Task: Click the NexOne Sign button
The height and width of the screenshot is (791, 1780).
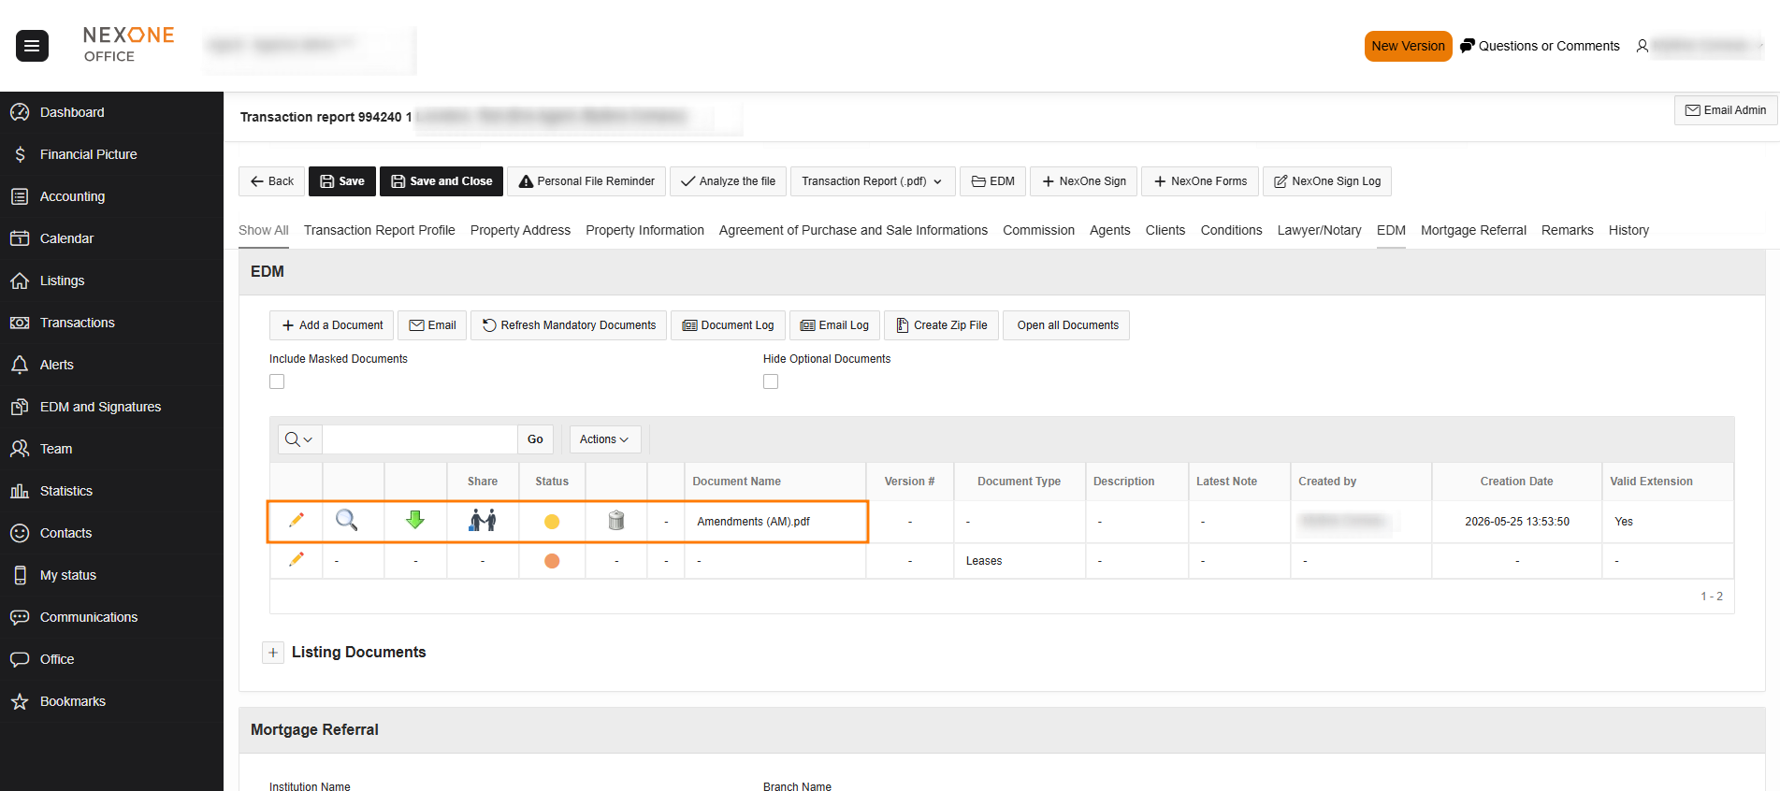Action: [x=1083, y=181]
